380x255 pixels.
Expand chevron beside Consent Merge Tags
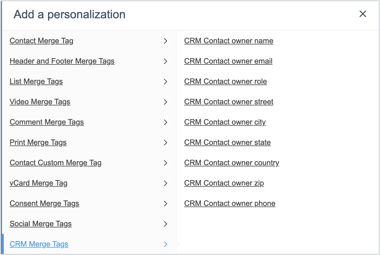click(166, 204)
